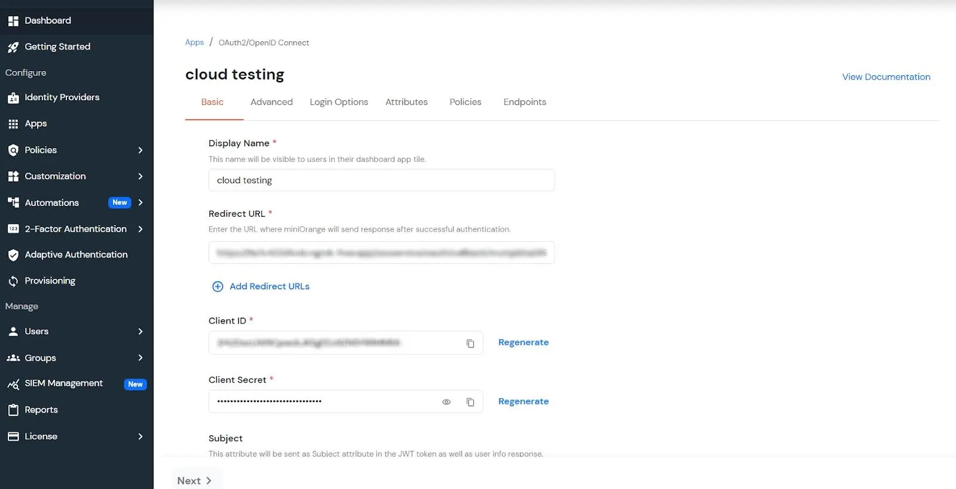This screenshot has width=956, height=489.
Task: Focus the Redirect URL input field
Action: (381, 253)
